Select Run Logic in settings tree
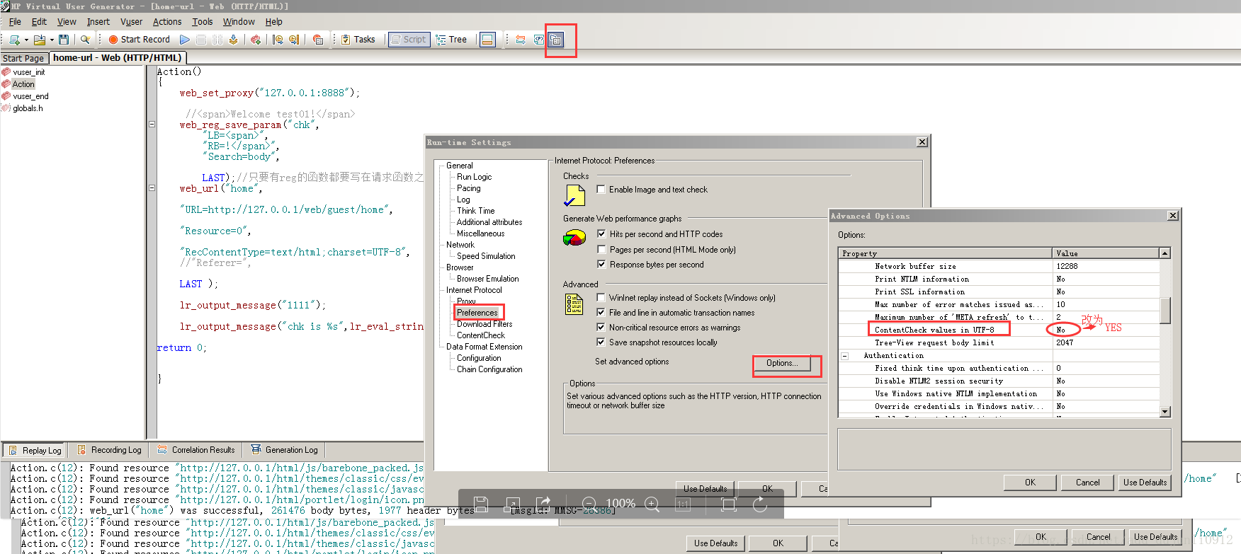Viewport: 1241px width, 554px height. (474, 177)
